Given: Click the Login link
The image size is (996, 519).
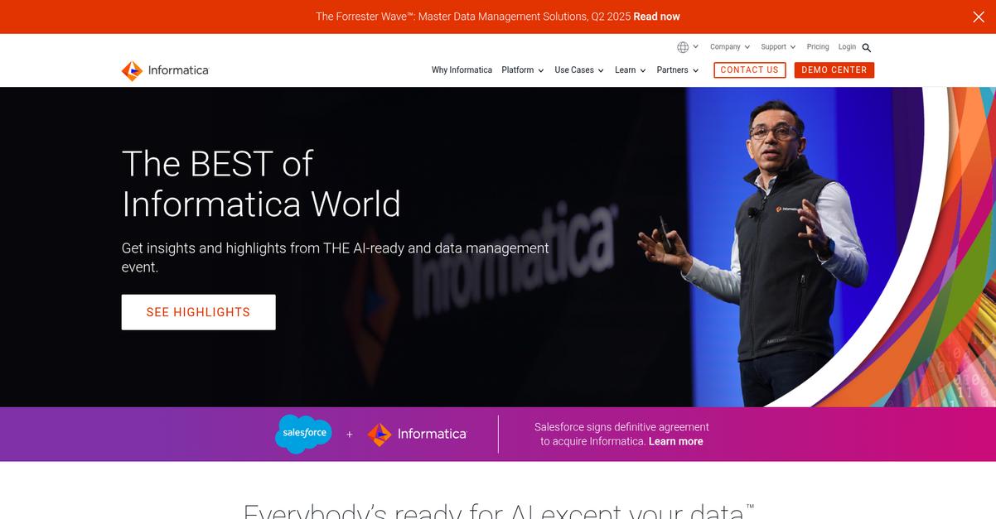Looking at the screenshot, I should [847, 47].
